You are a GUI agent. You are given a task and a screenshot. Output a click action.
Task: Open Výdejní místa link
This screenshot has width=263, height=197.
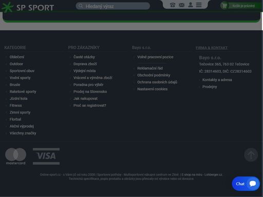pos(85,71)
